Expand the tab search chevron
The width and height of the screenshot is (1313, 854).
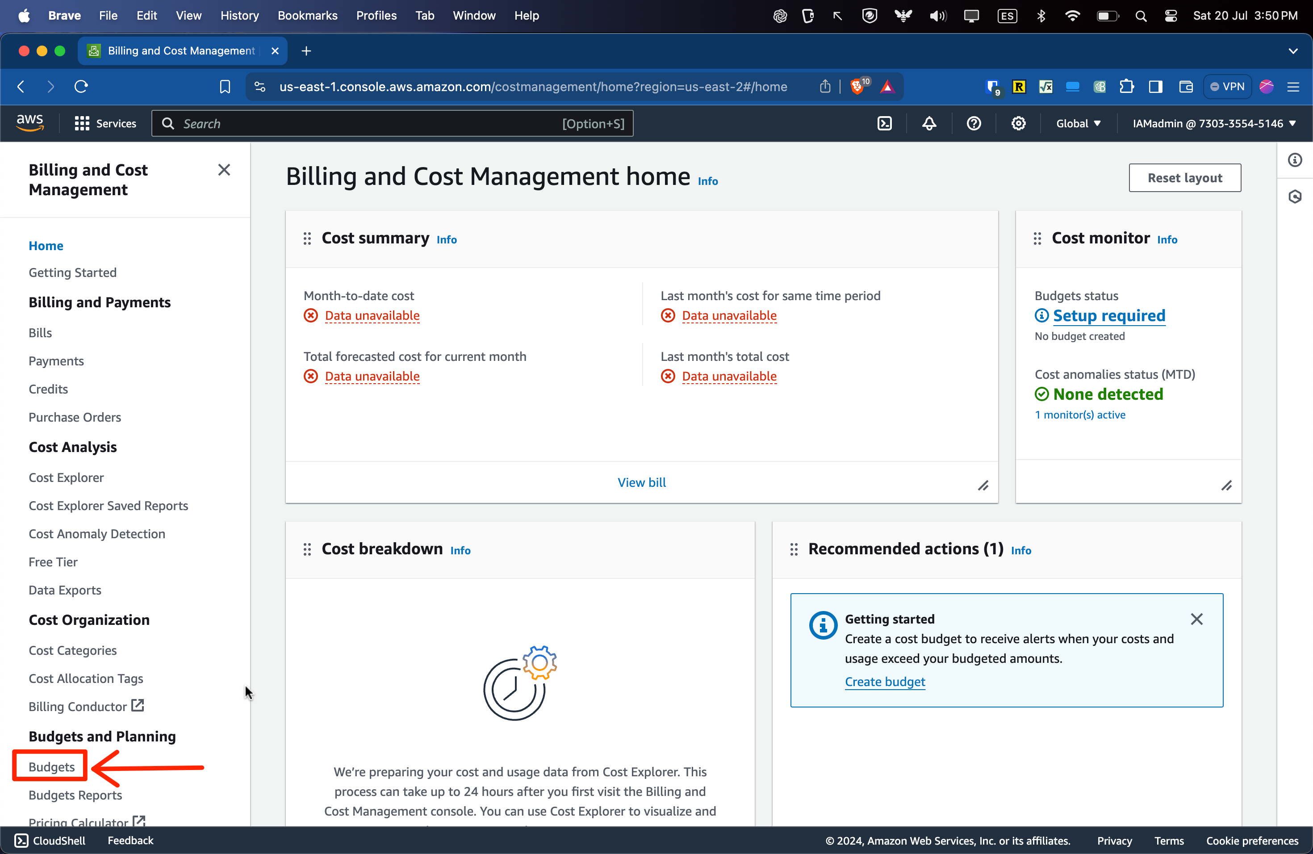[x=1292, y=51]
